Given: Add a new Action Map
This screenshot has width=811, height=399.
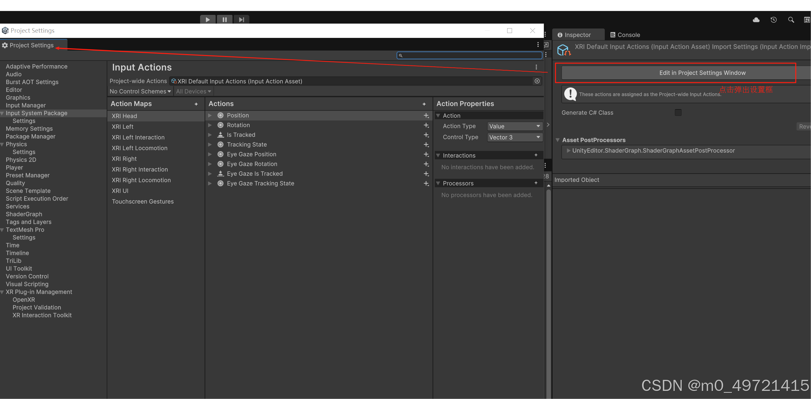Looking at the screenshot, I should pos(196,104).
